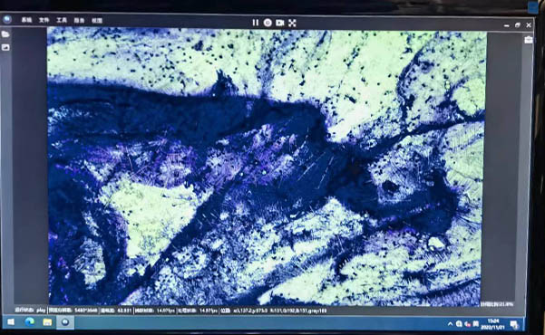Open the folder icon in left sidebar
545x335 pixels.
tap(5, 34)
